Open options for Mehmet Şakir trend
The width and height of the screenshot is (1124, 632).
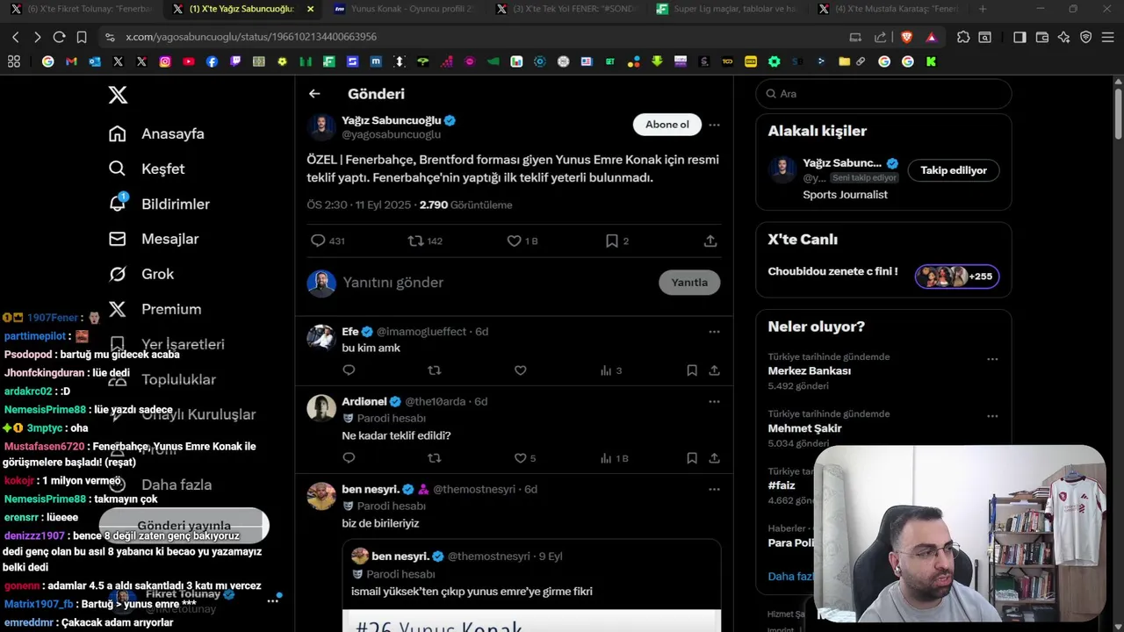coord(992,416)
